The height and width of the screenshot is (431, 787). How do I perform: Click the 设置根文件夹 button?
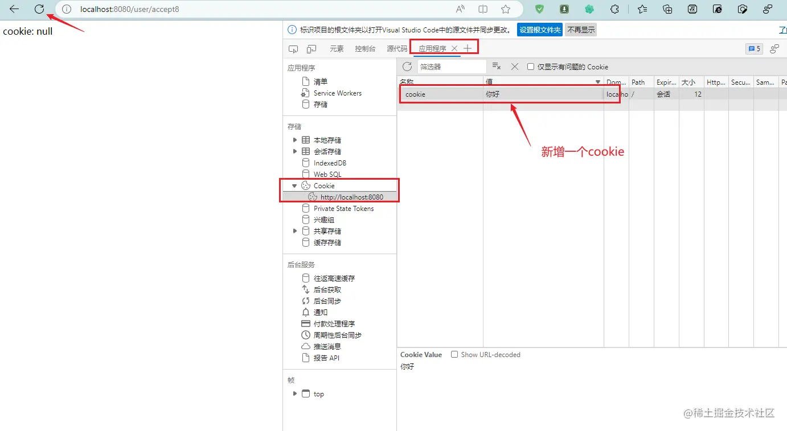point(539,30)
